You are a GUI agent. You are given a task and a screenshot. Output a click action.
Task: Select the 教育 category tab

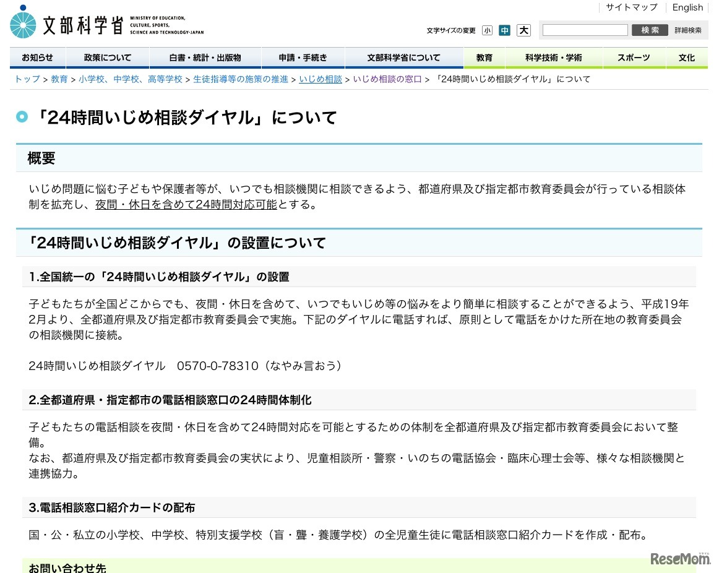tap(484, 58)
